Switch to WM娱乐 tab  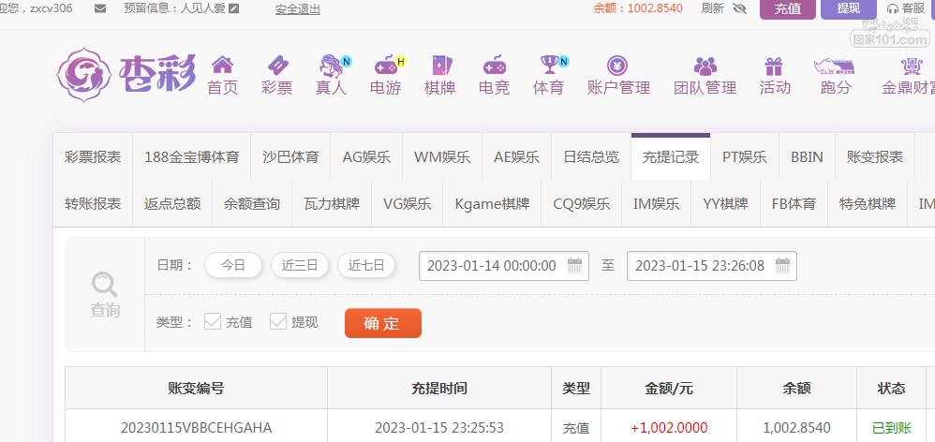coord(442,156)
